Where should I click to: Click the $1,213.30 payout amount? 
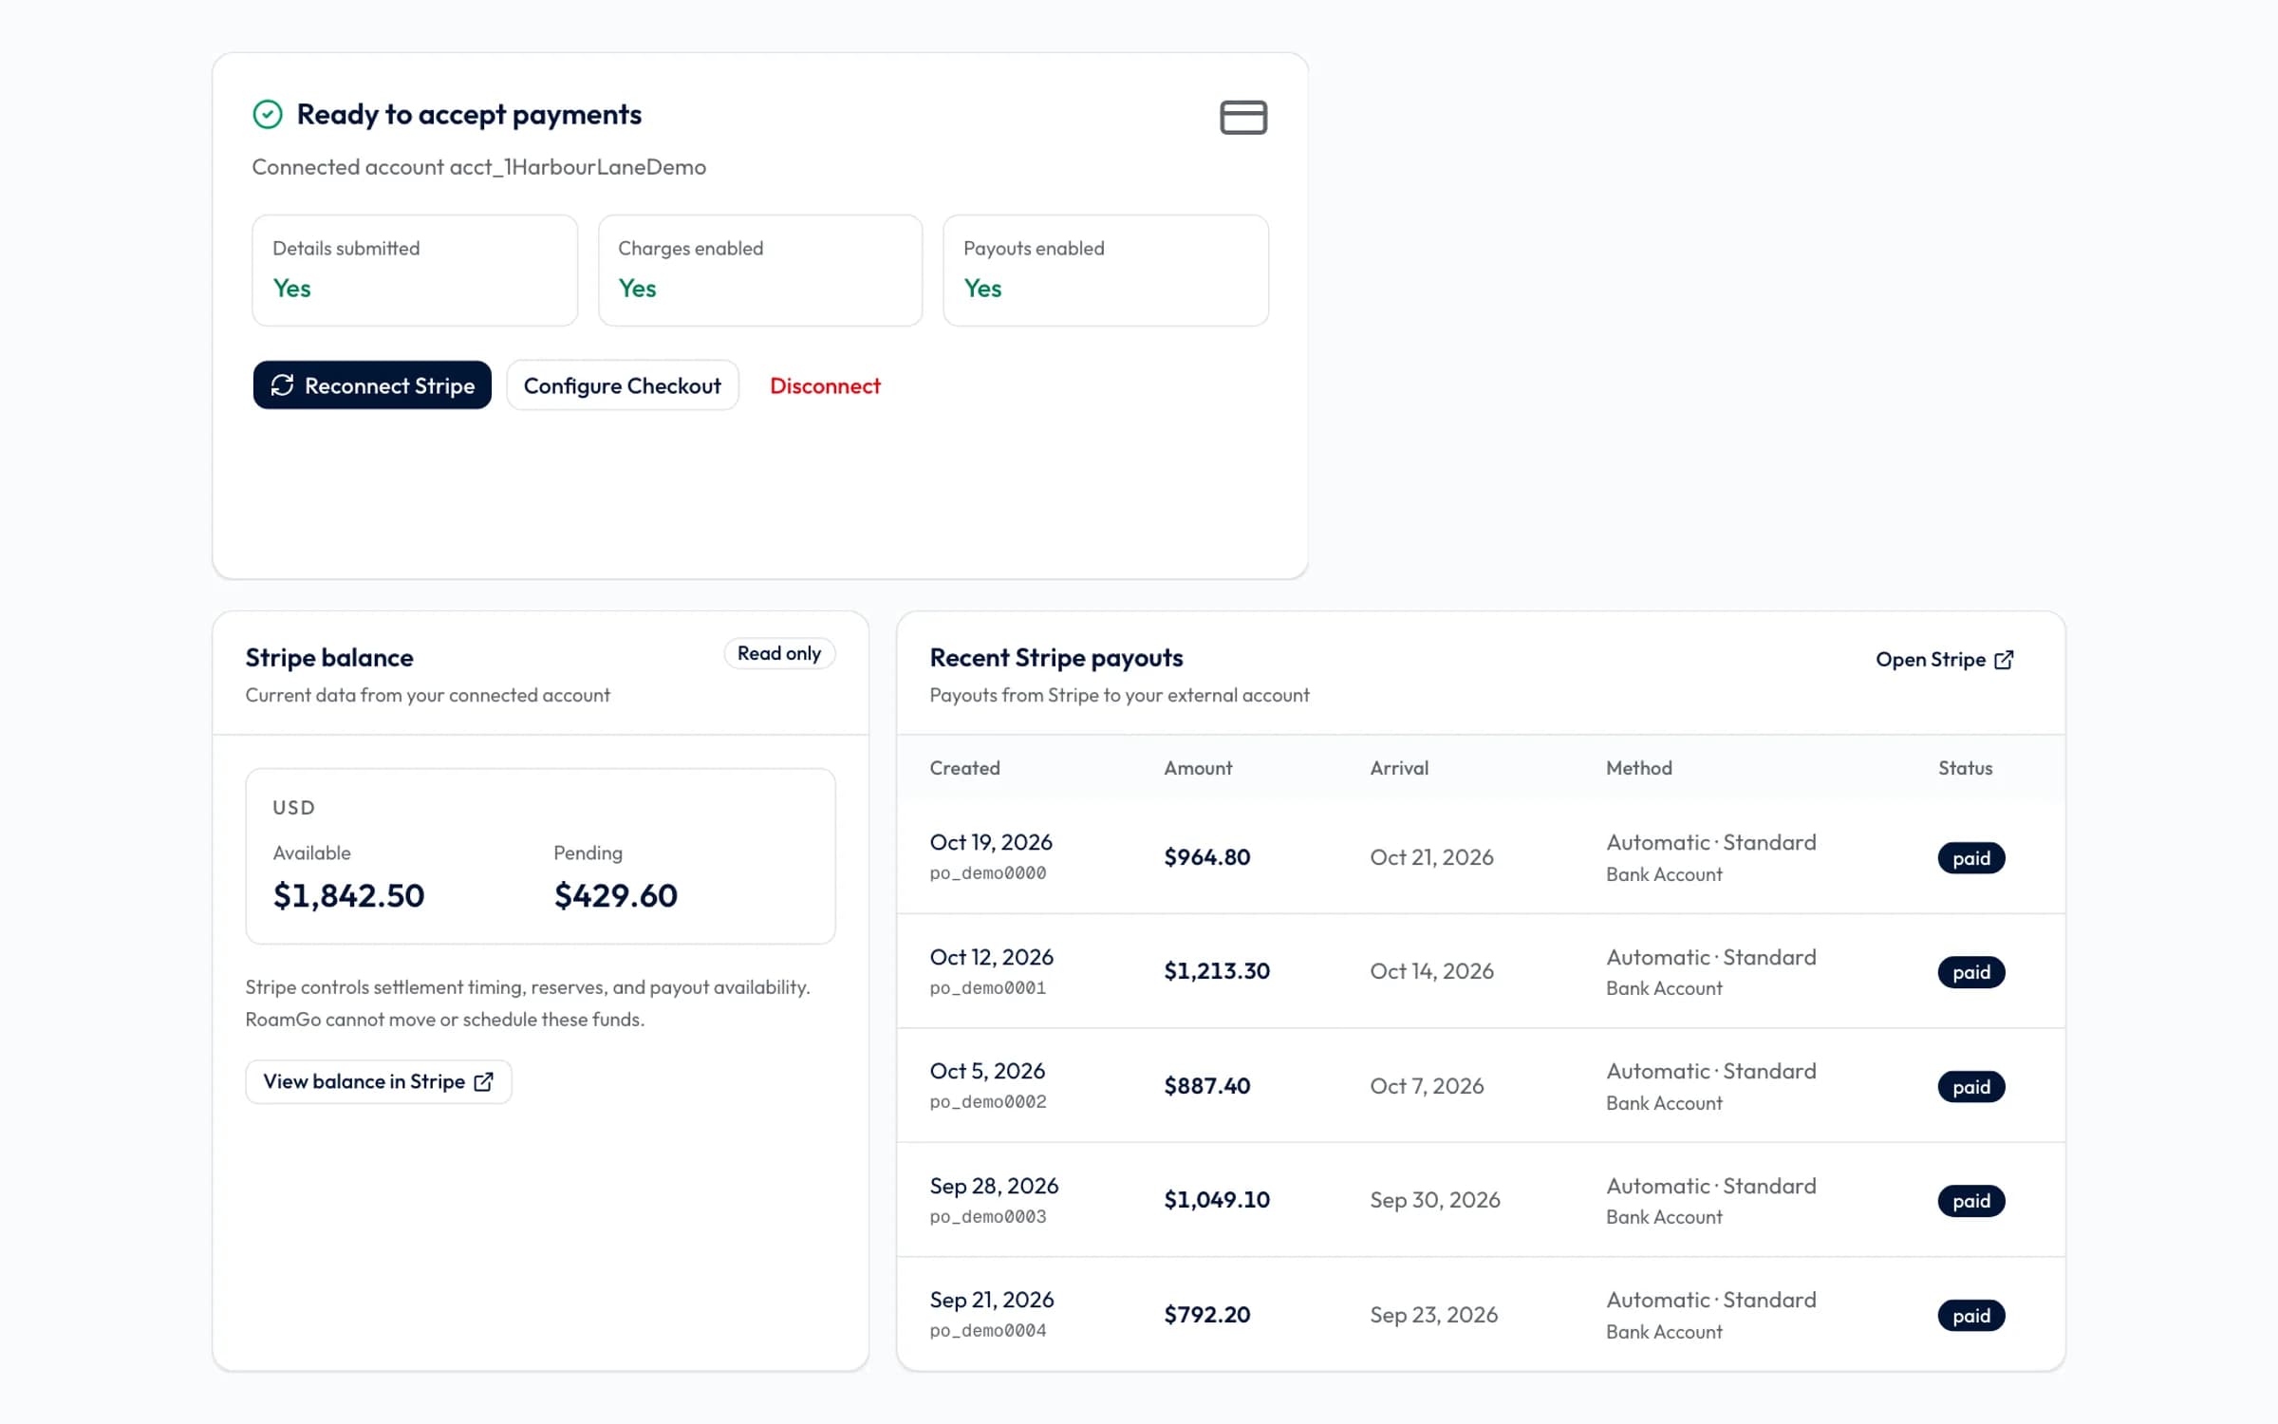pos(1217,971)
